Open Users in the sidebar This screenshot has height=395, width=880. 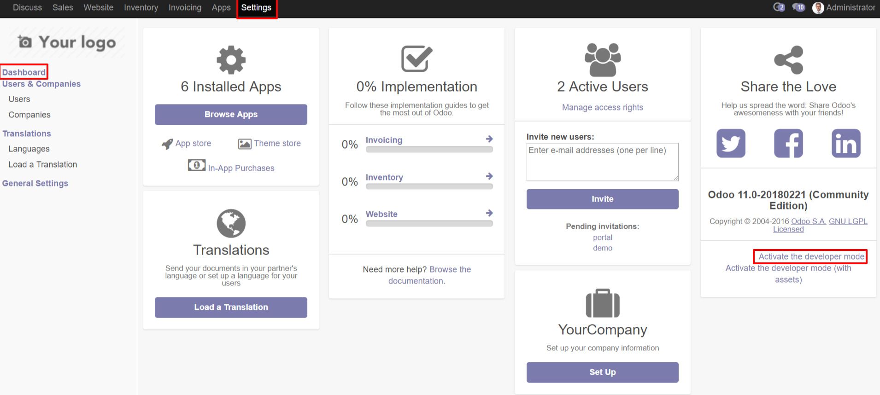[19, 99]
